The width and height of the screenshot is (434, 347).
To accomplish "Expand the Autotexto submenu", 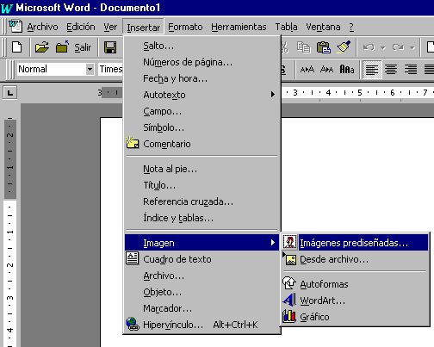I will pyautogui.click(x=202, y=95).
